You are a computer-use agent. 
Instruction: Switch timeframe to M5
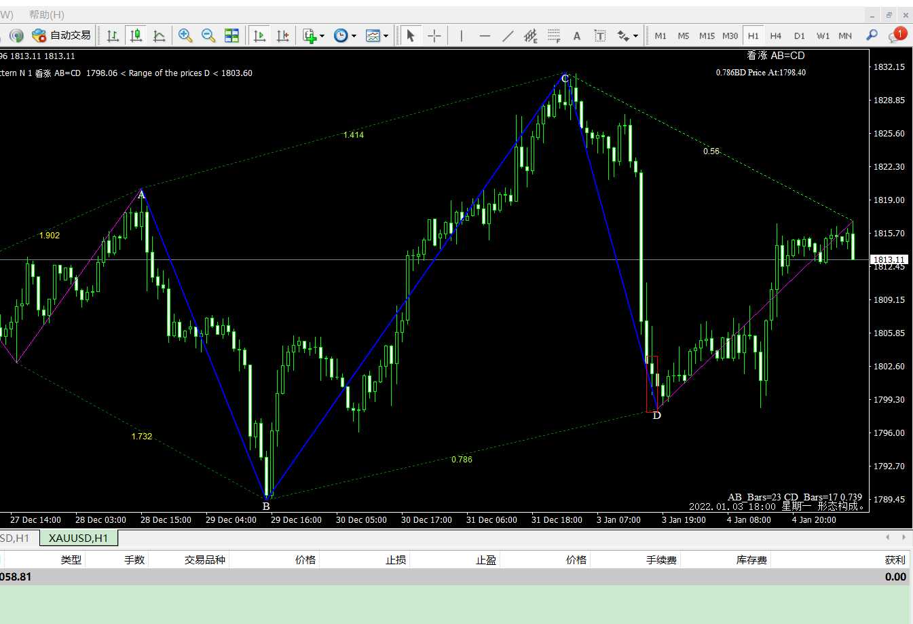click(x=684, y=36)
